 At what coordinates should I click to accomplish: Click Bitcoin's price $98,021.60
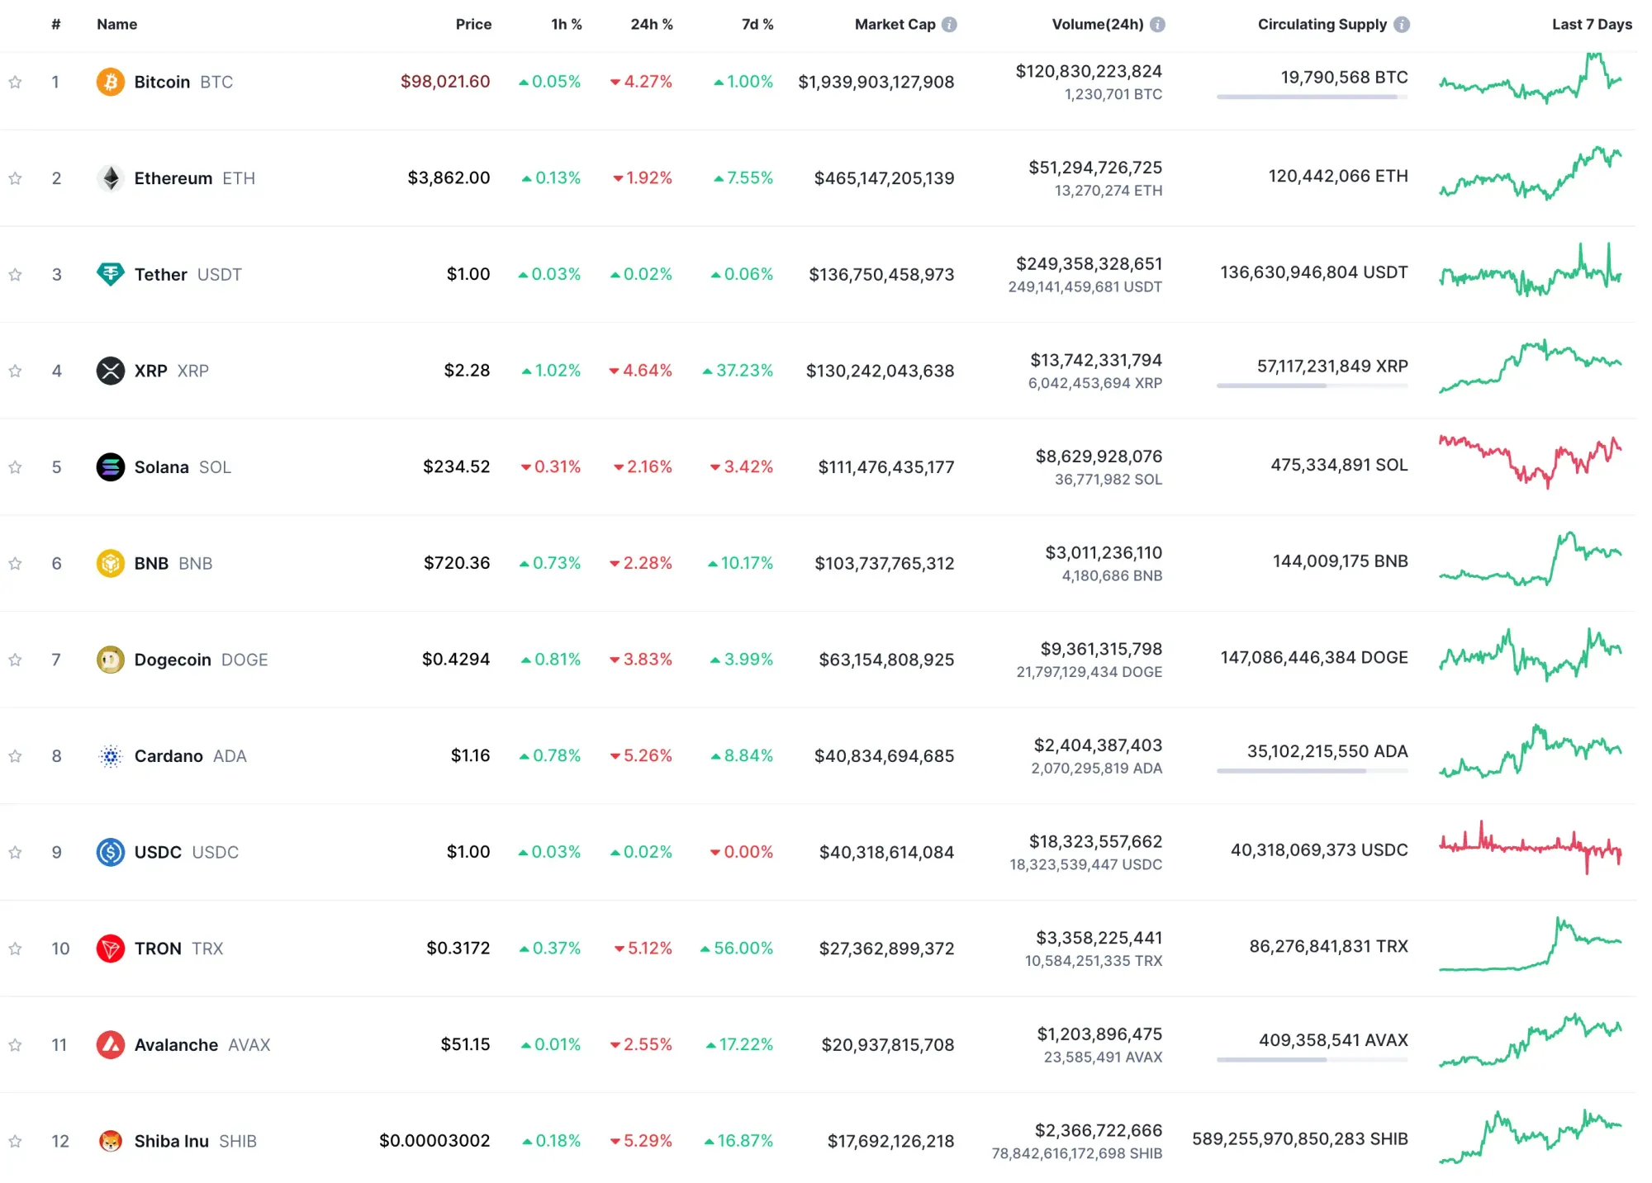point(445,82)
